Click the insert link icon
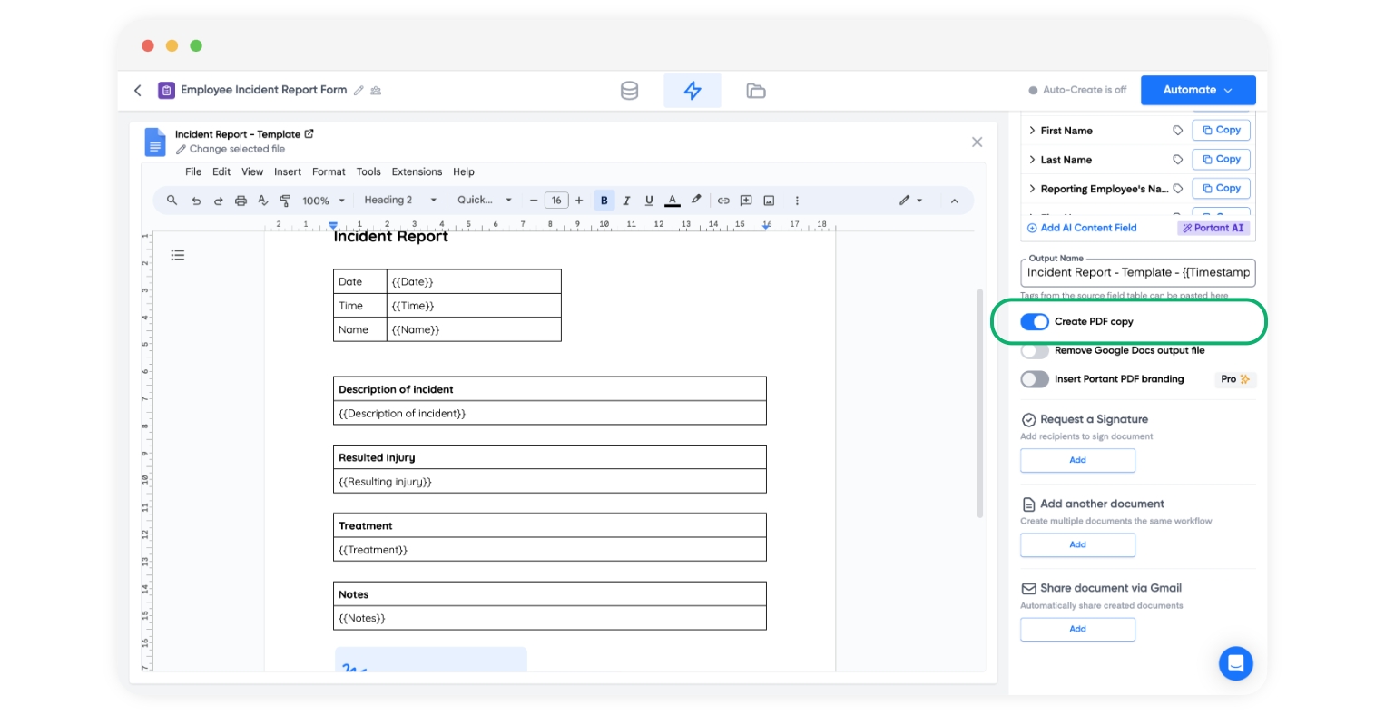The width and height of the screenshot is (1385, 715). (723, 201)
